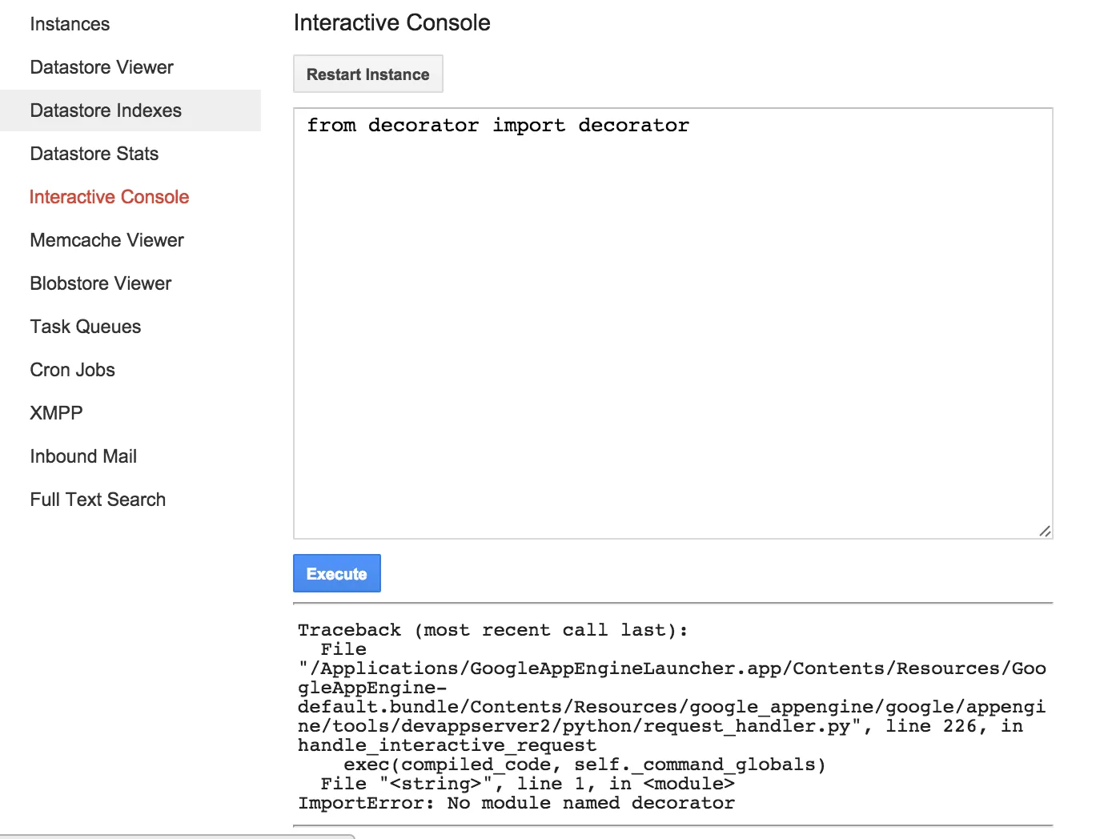This screenshot has width=1108, height=839.
Task: Go to Datastore Viewer
Action: coord(102,67)
